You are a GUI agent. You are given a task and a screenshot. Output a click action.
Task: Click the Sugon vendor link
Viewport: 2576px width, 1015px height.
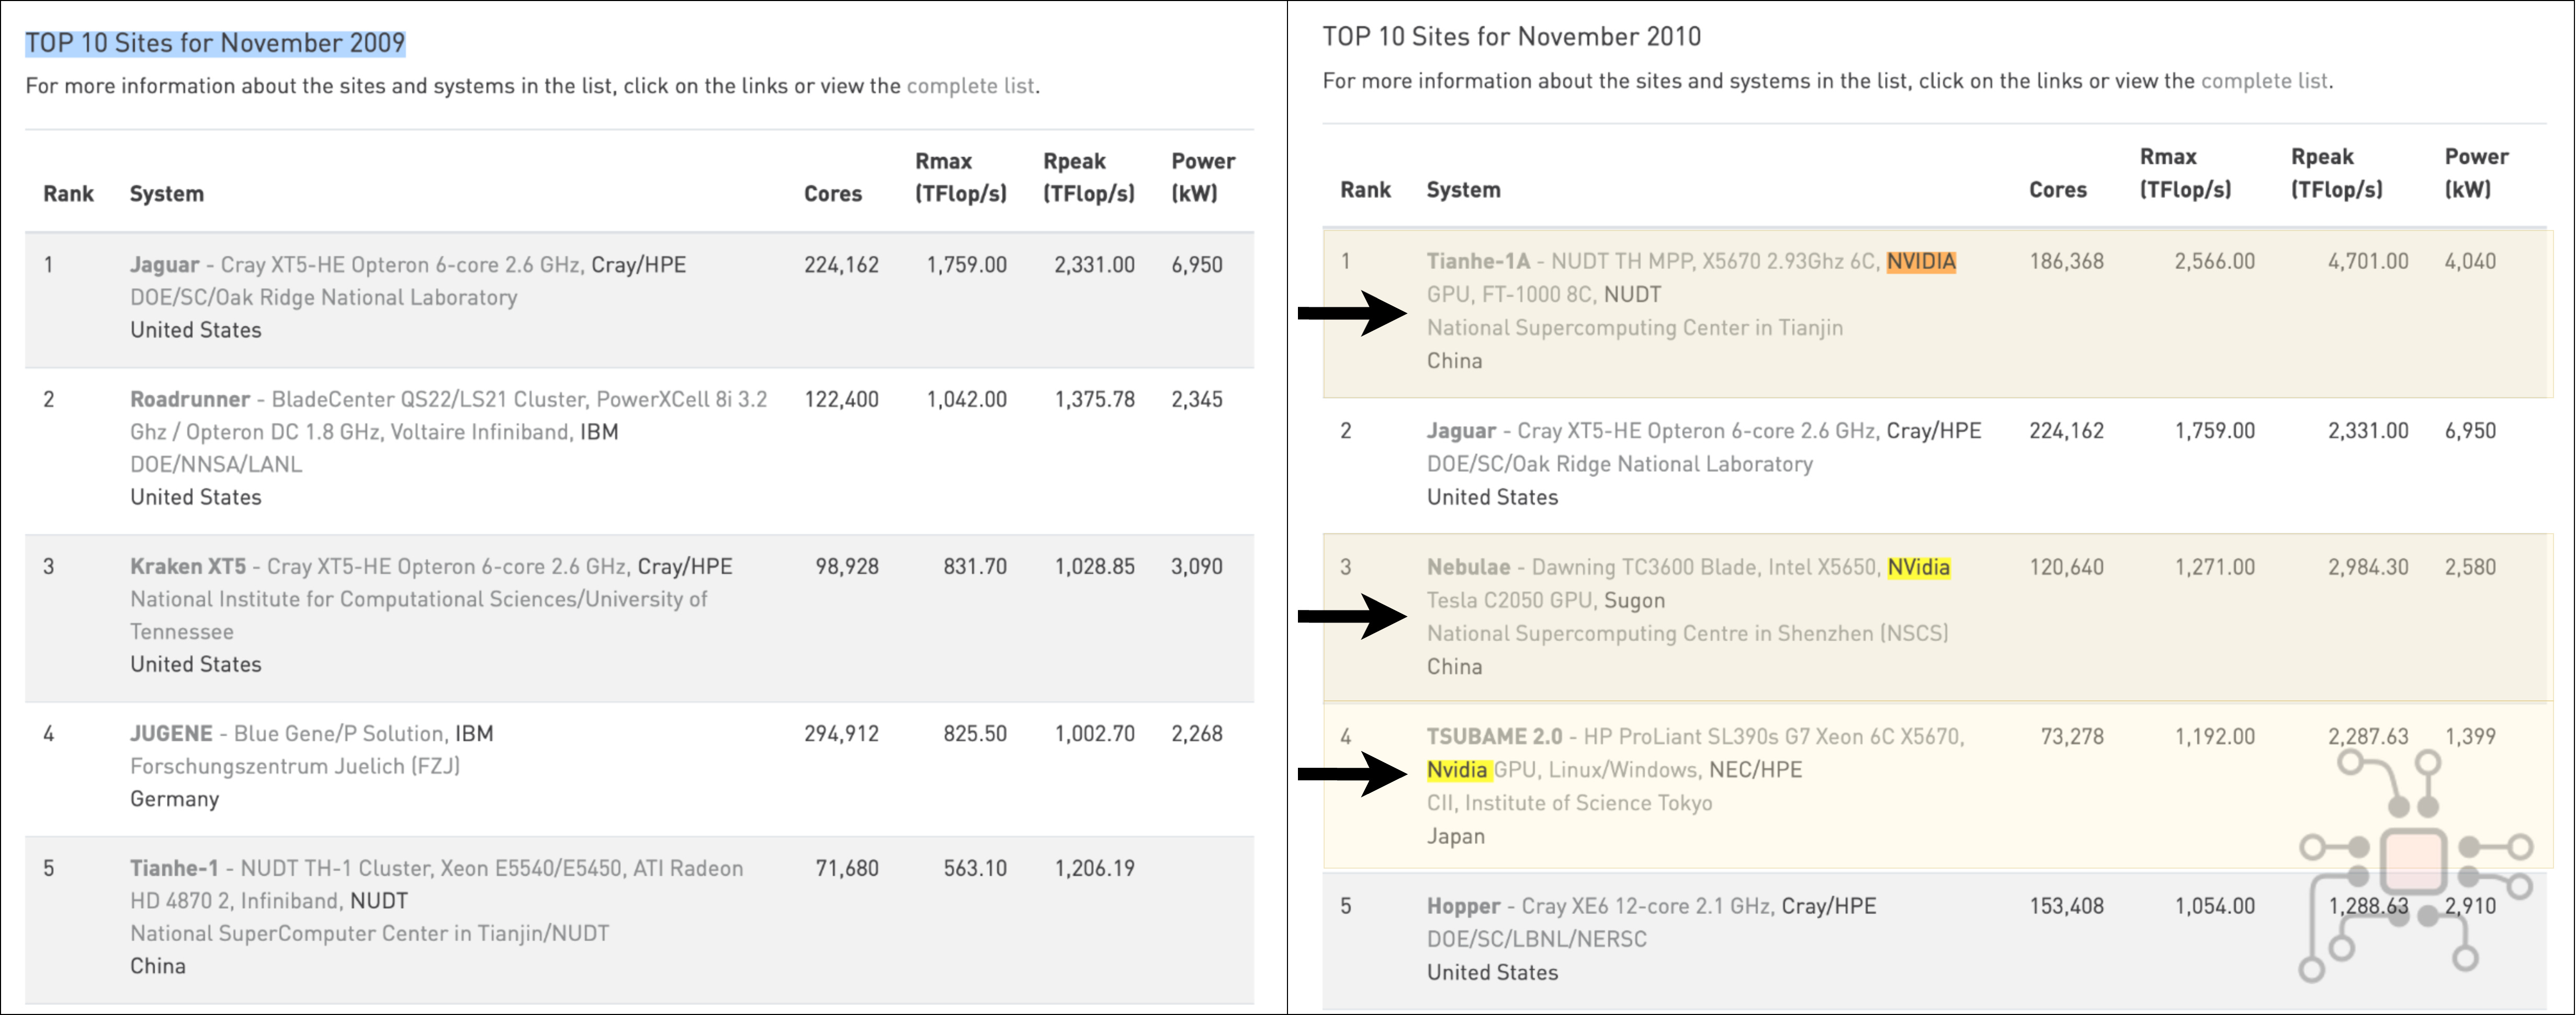pos(1634,601)
